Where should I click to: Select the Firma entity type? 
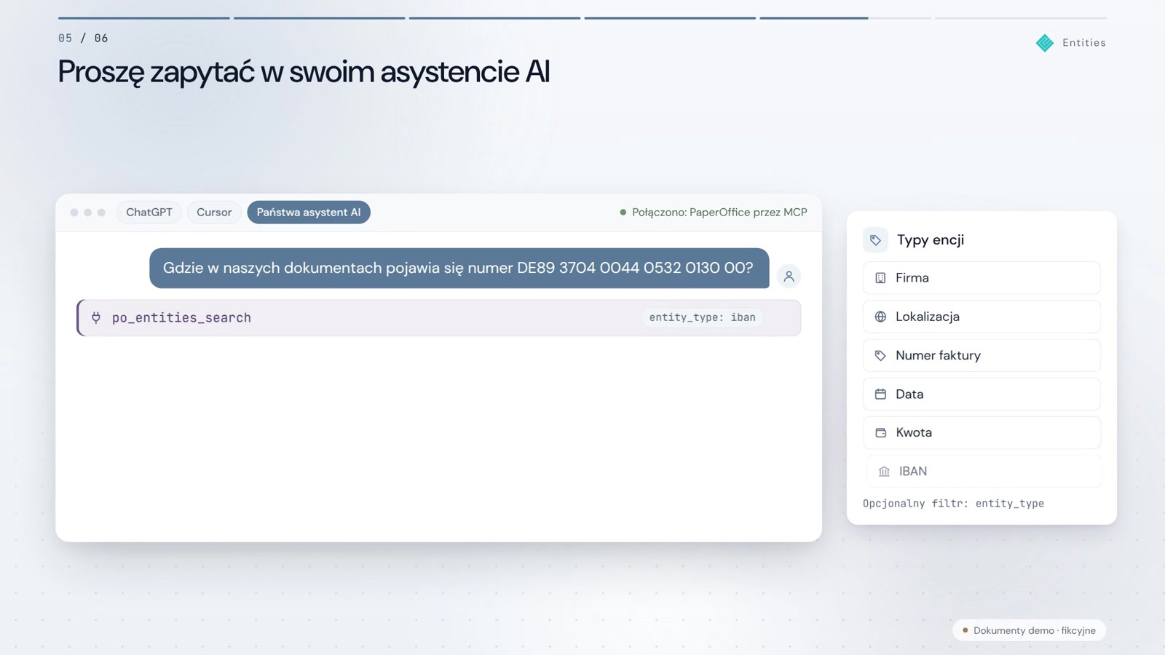(x=982, y=278)
